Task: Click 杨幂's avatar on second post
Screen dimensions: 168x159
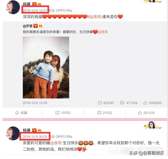Action: coord(13,133)
